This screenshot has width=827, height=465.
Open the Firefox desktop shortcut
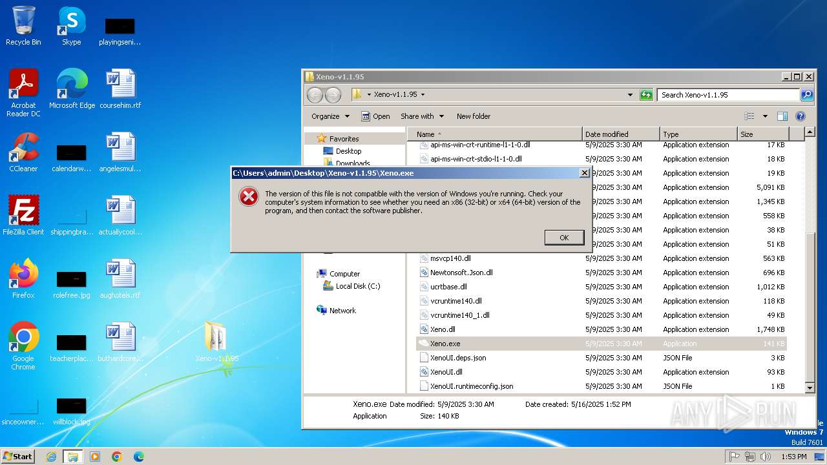point(23,279)
